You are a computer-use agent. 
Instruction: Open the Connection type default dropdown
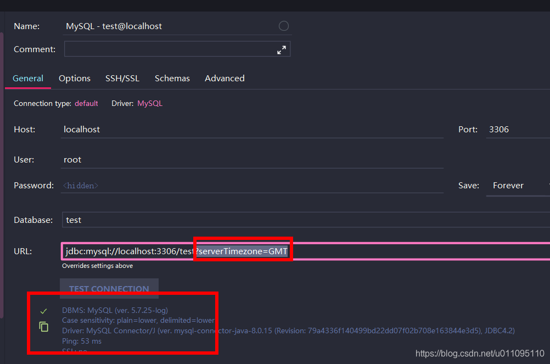86,103
